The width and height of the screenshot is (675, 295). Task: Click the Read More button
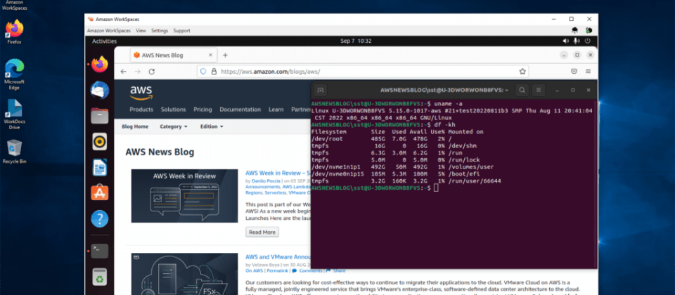coord(262,232)
